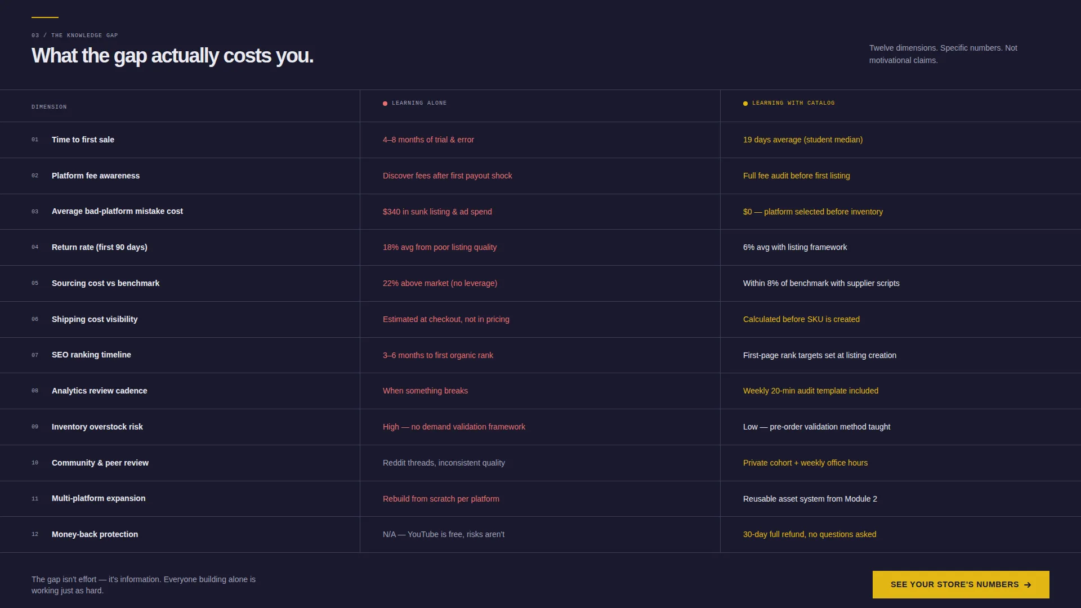Click the See Your Store's Numbers button
The image size is (1081, 608).
click(961, 584)
